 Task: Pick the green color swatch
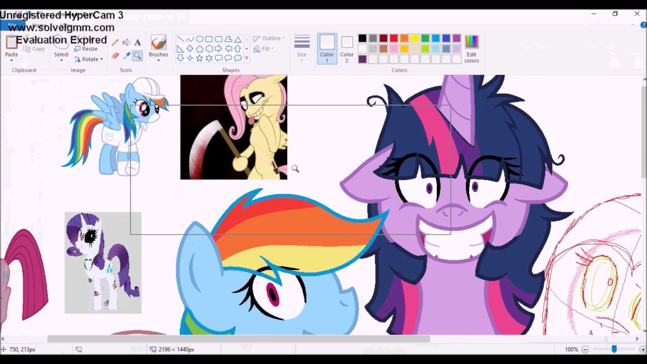425,38
